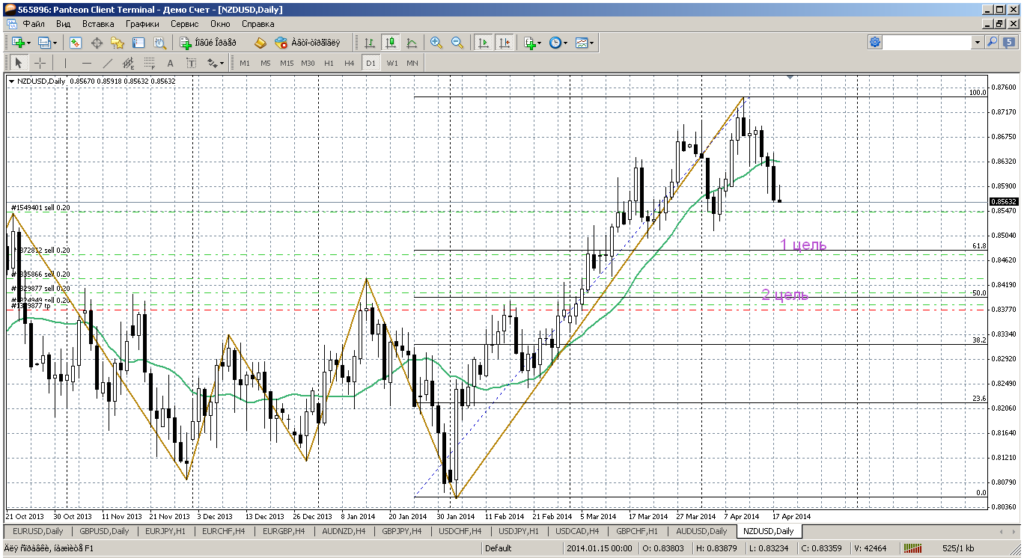Select the Text Label tool
1024x558 pixels.
[x=192, y=64]
